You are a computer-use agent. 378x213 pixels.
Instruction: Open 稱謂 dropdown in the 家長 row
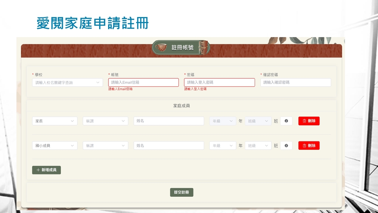[105, 121]
